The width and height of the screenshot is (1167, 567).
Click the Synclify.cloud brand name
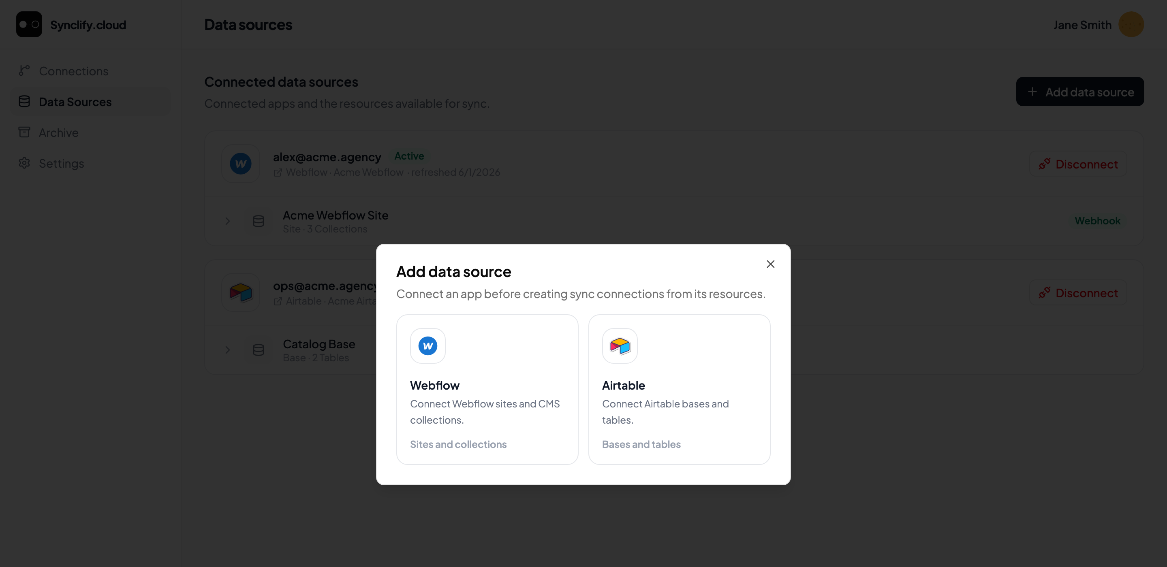click(88, 25)
